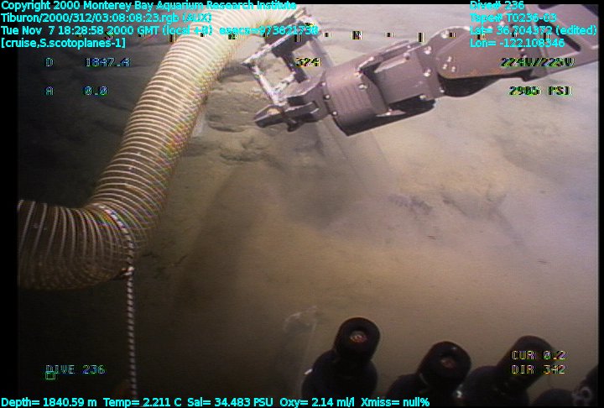Select the 'D 1847.4' overlay reading
The image size is (604, 408).
point(88,62)
